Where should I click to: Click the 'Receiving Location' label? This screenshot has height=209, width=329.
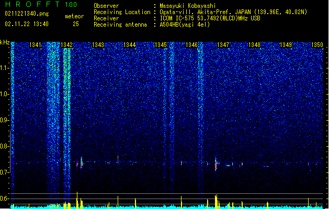pos(122,12)
